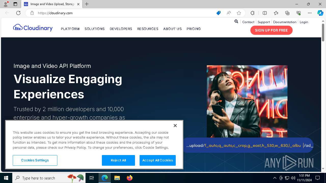This screenshot has width=326, height=183.
Task: Open the tab actions menu icon
Action: point(15,4)
